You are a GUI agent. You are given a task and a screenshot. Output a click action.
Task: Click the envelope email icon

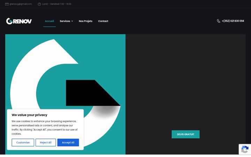click(x=7, y=4)
